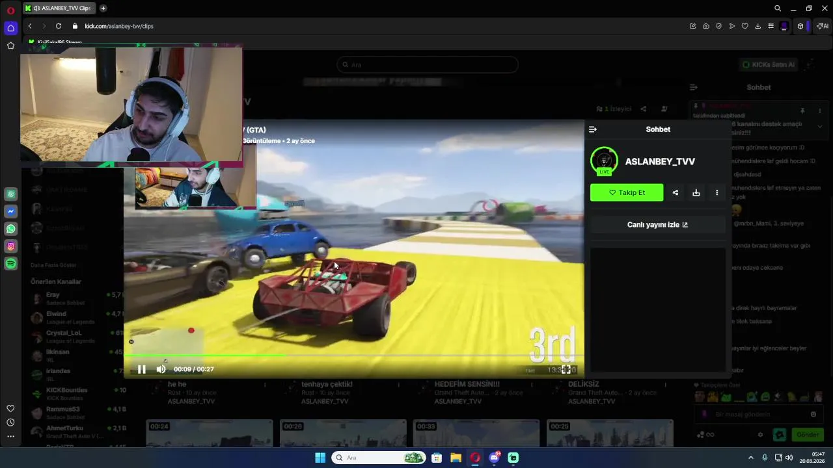833x468 pixels.
Task: Open WhatsApp in Opera sidebar
Action: tap(10, 229)
